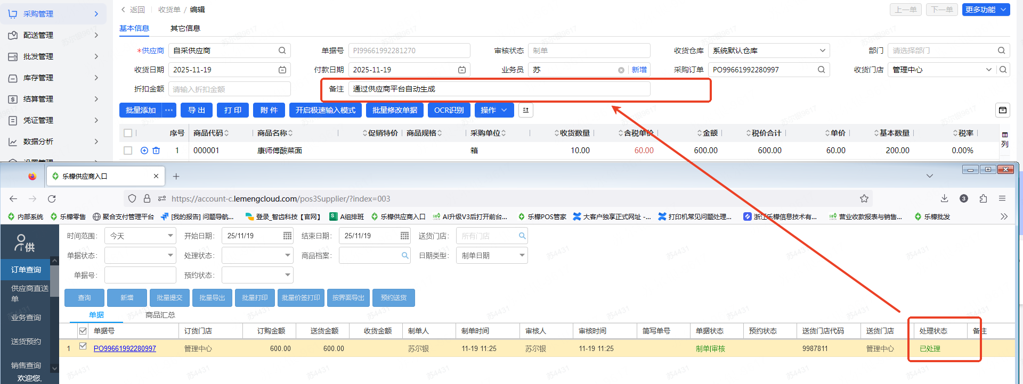
Task: Select the 商品汇总 tab
Action: [160, 315]
